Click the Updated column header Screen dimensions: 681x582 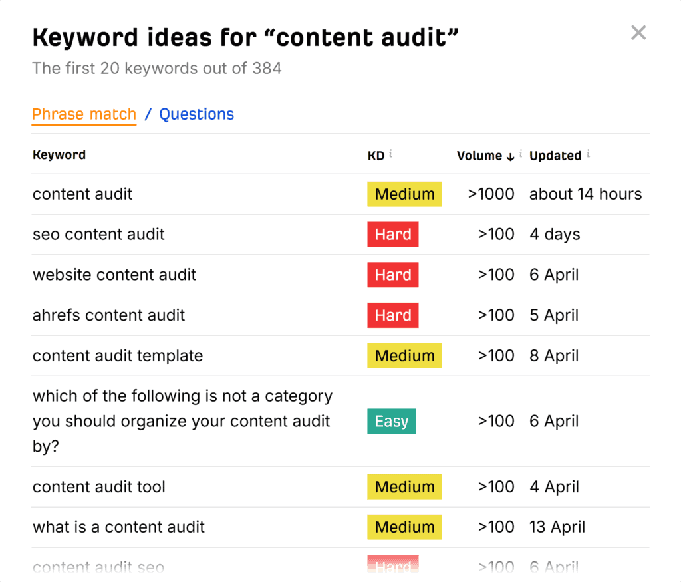(555, 156)
